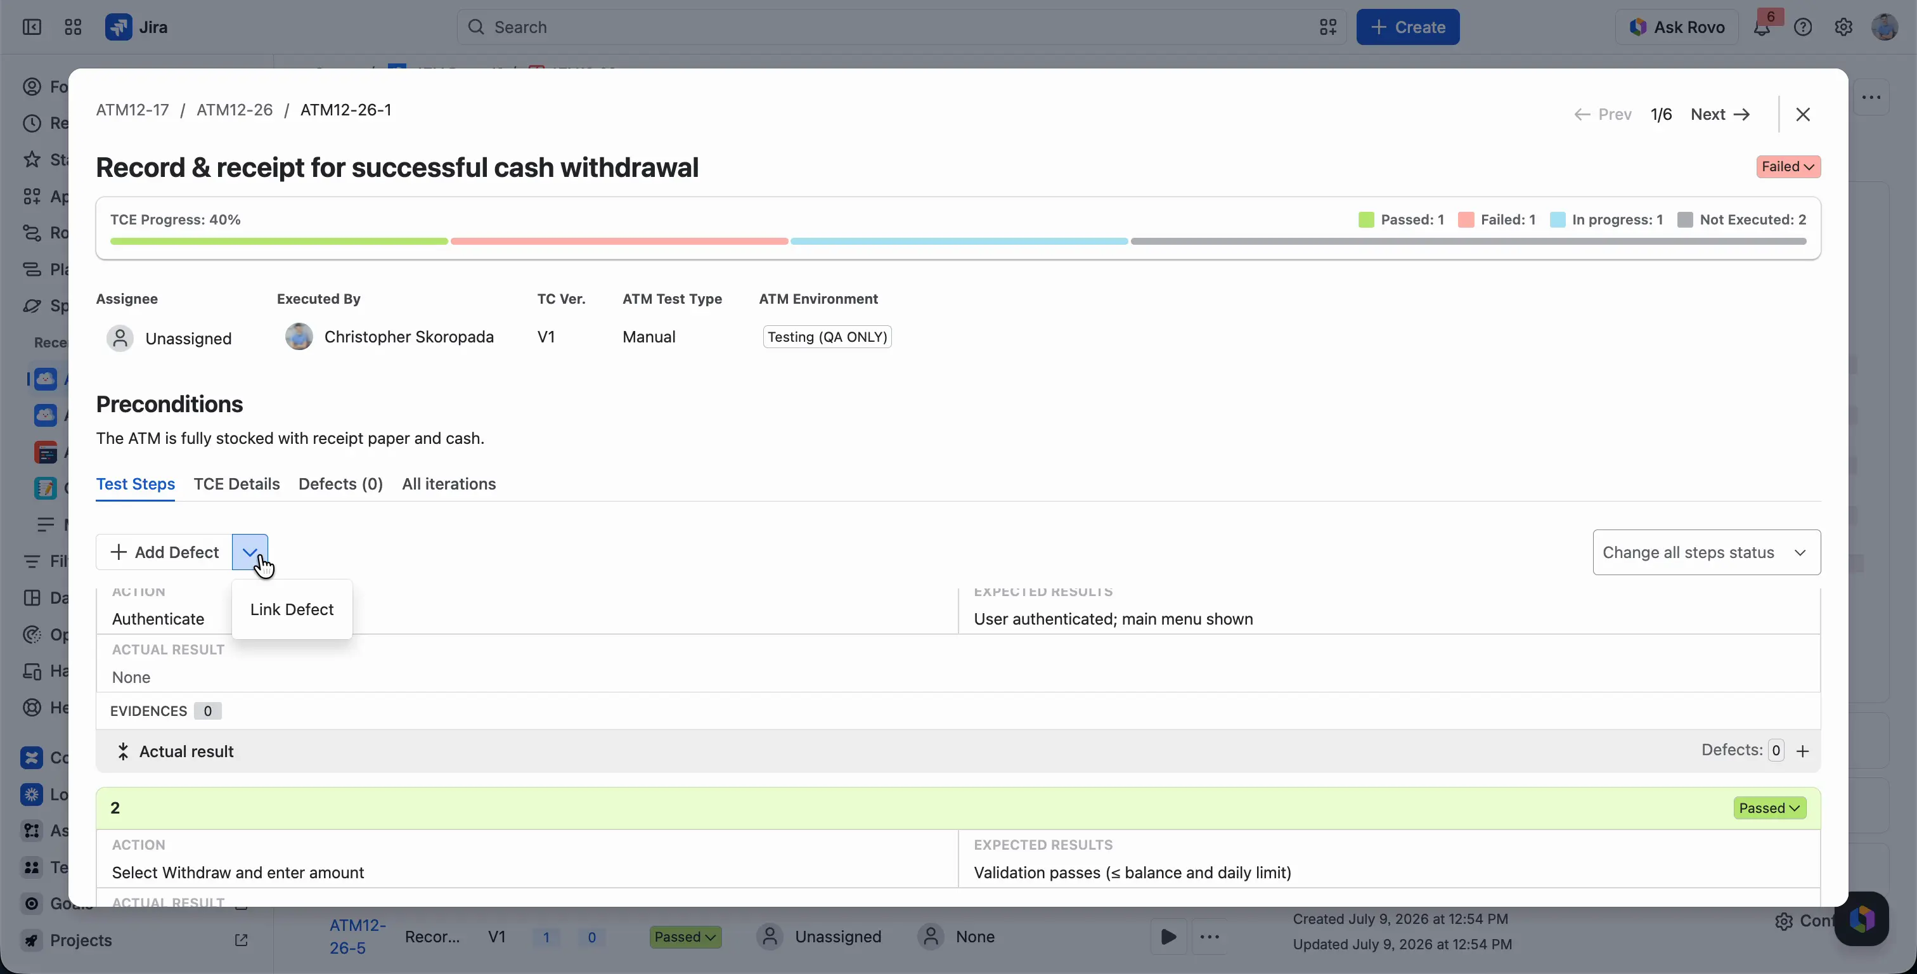Toggle the Add Defect dropdown arrow
Viewport: 1917px width, 974px height.
[250, 552]
